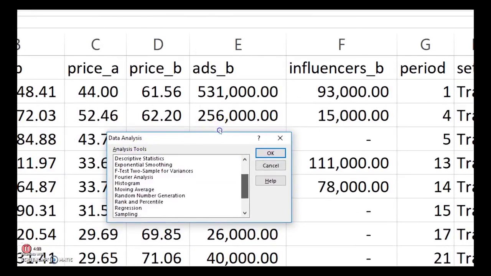Choose Moving Average in the list
The height and width of the screenshot is (276, 491).
click(134, 189)
